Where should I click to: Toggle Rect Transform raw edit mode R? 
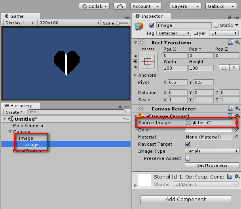(x=234, y=68)
